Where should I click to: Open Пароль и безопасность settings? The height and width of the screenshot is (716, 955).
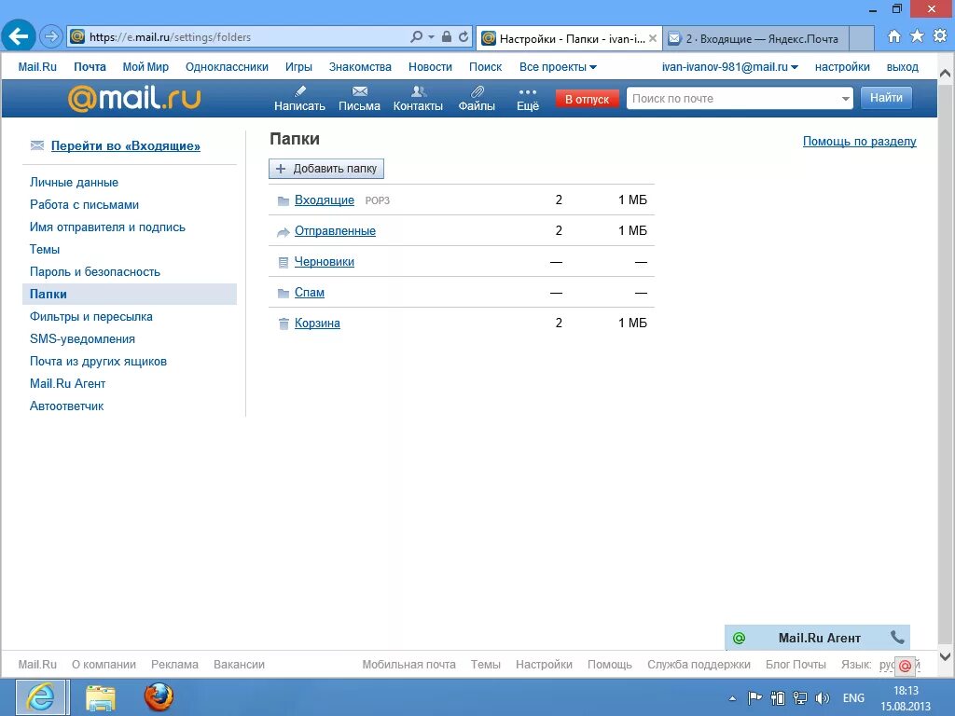coord(94,271)
